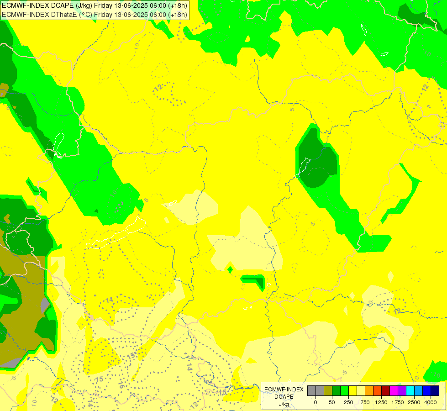Pick the orange legend swatch
This screenshot has height=411, width=447.
[369, 390]
